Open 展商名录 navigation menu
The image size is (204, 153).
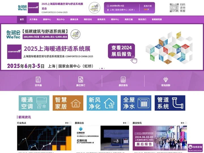pos(74,19)
